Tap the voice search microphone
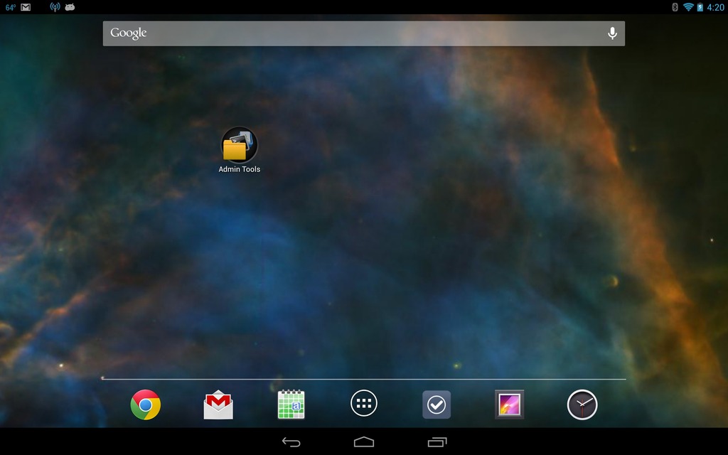This screenshot has width=728, height=455. (612, 33)
